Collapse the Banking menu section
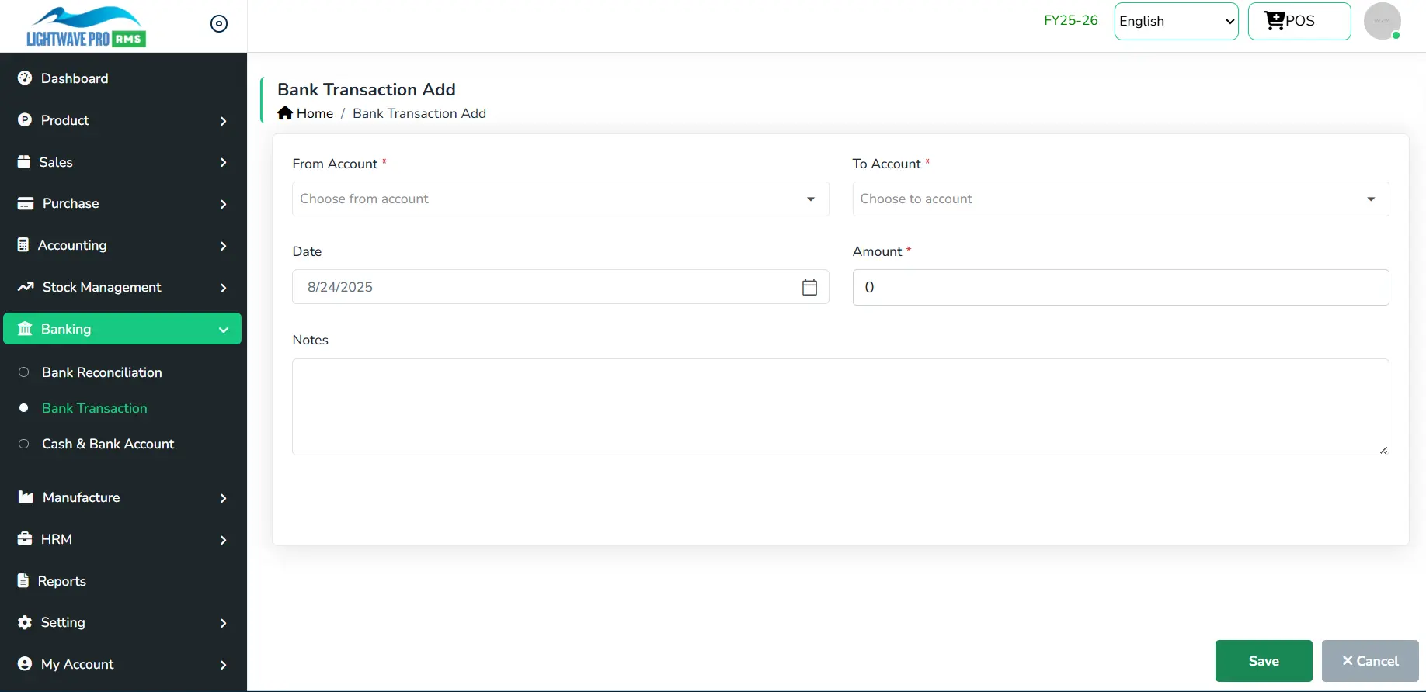Screen dimensions: 1426x692 point(122,329)
